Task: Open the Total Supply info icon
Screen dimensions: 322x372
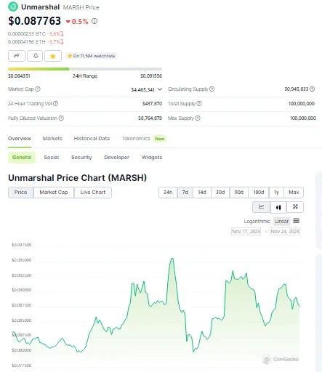Action: (x=199, y=104)
